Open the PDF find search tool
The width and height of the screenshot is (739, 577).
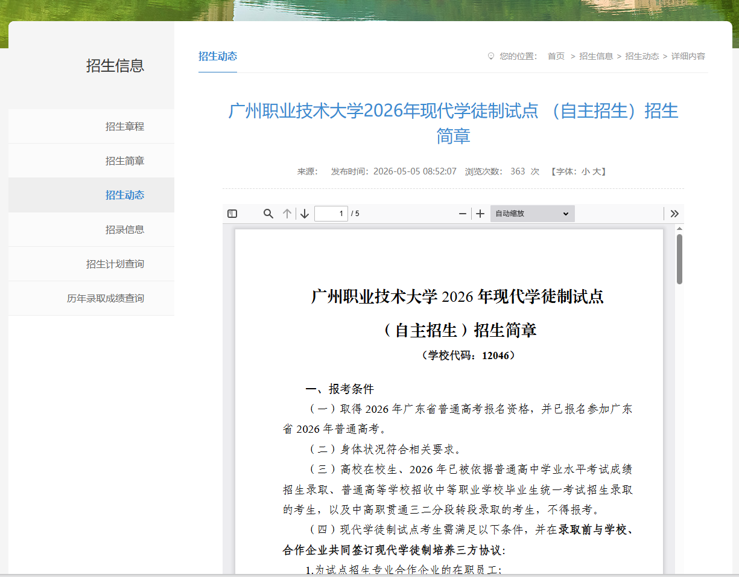pyautogui.click(x=268, y=214)
